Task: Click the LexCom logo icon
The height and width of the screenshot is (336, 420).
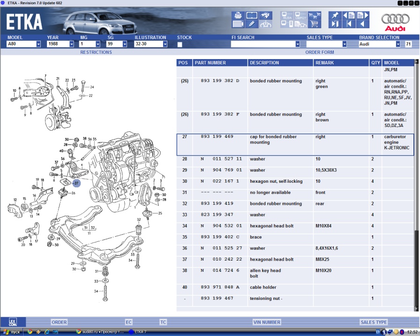Action: click(x=13, y=322)
